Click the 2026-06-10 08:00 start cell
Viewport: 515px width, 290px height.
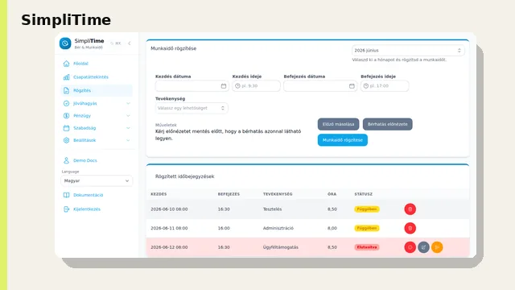point(169,209)
